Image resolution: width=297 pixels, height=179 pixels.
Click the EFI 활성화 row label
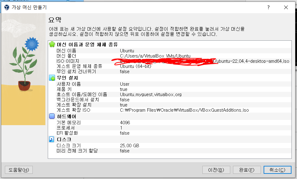coord(67,133)
